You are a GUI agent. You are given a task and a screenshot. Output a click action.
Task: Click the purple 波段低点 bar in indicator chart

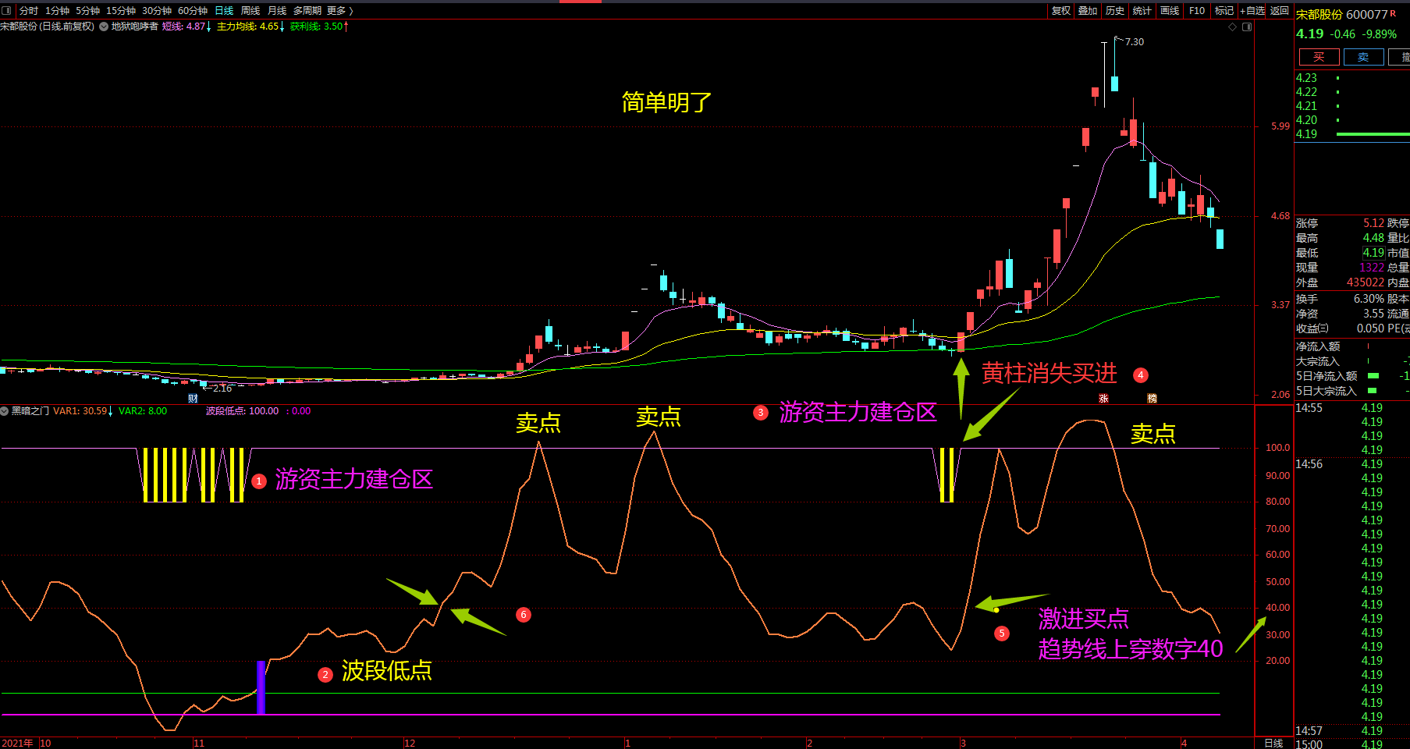pos(261,687)
